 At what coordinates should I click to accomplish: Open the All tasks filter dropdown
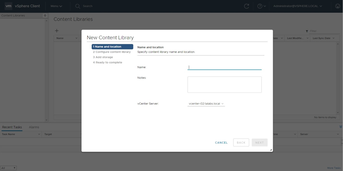pyautogui.click(x=8, y=168)
